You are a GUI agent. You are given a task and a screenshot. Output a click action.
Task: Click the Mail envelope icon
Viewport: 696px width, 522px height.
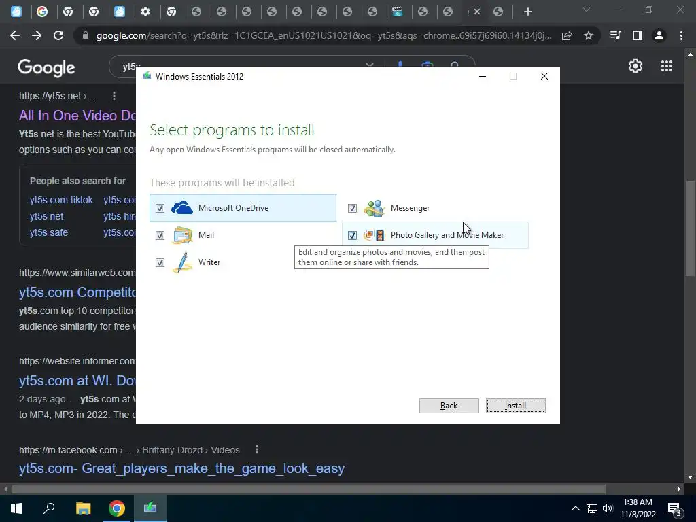(182, 235)
